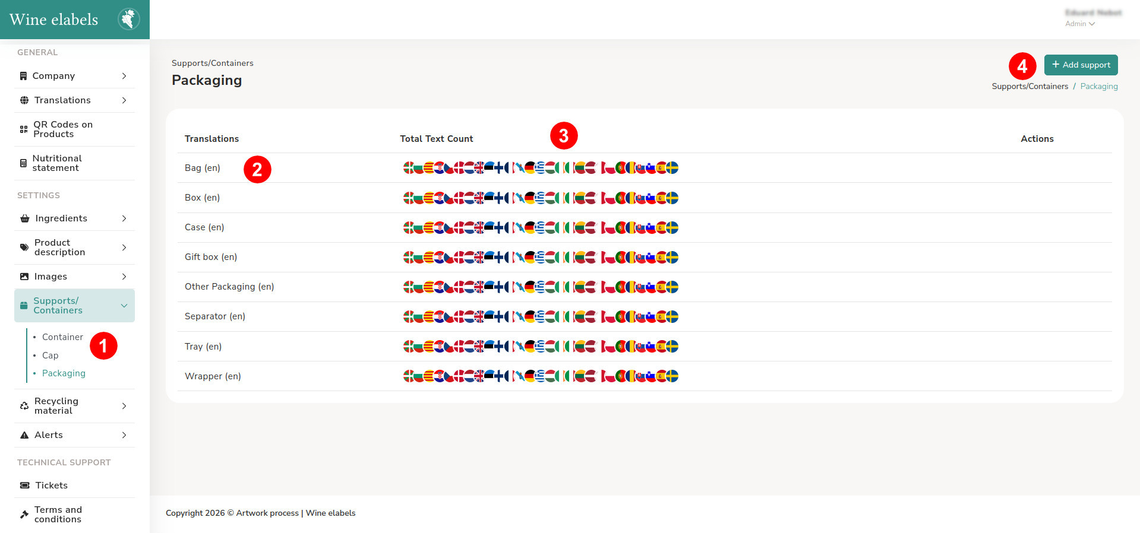Screen dimensions: 1140x533
Task: Open the Container submenu item
Action: [62, 337]
